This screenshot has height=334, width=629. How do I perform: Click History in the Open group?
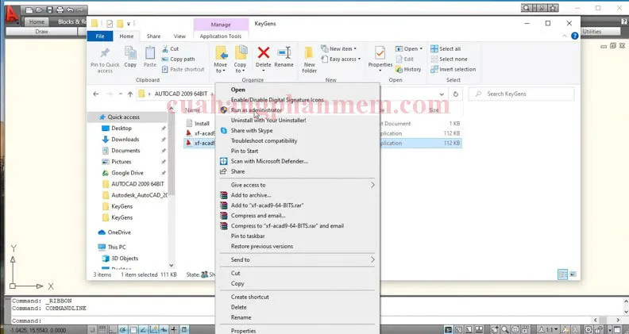408,69
